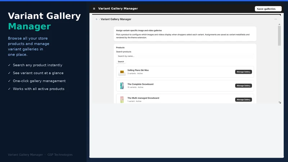
Task: Open the three-dot more options menu
Action: pyautogui.click(x=275, y=19)
